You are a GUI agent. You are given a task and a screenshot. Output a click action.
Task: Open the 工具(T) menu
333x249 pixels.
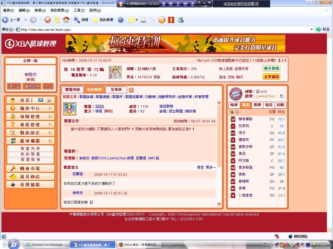79,10
